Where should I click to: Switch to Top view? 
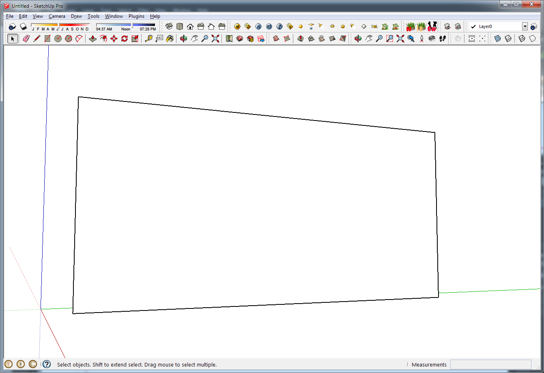pos(180,26)
